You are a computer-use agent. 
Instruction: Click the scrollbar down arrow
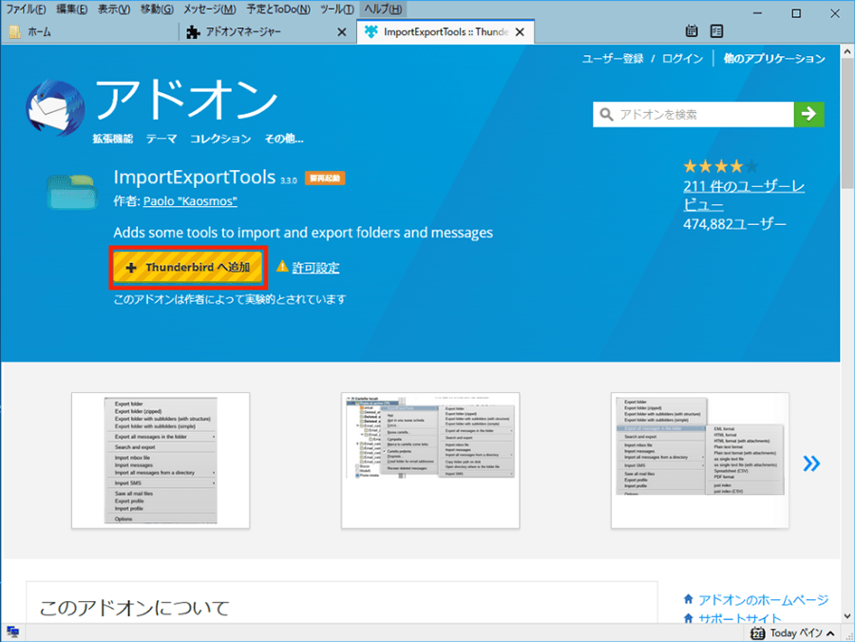coord(847,616)
